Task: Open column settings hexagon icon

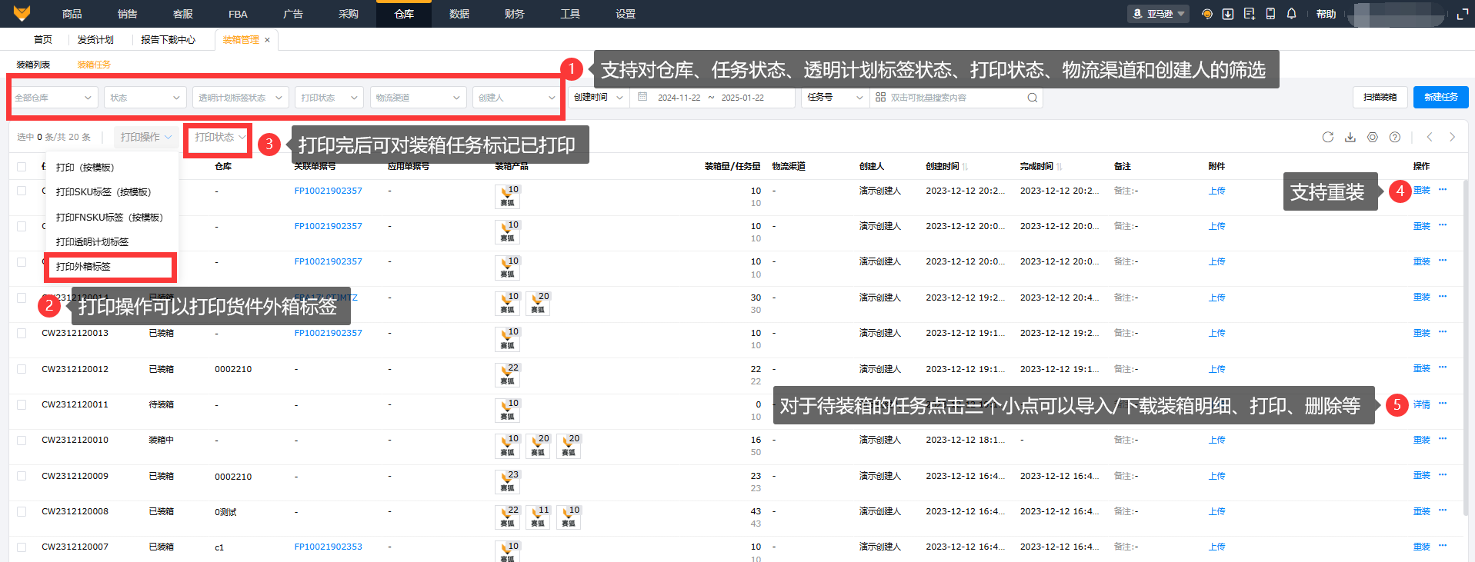Action: tap(1372, 137)
